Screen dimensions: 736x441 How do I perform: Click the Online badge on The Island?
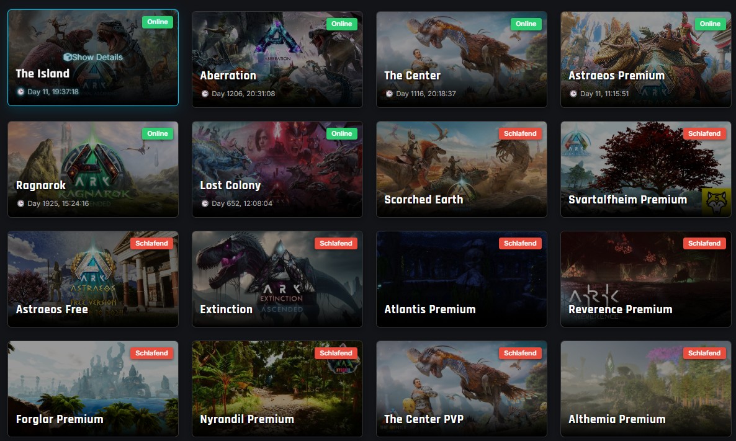tap(157, 22)
